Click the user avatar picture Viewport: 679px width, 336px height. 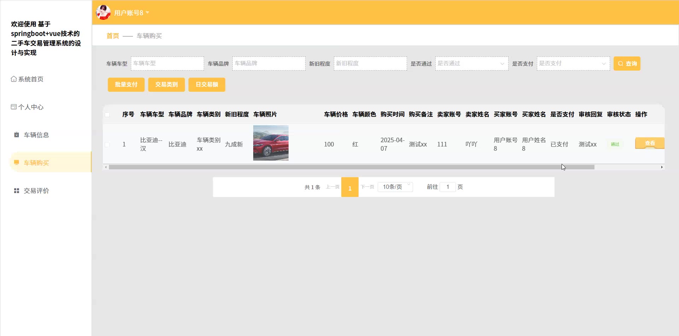(x=103, y=12)
